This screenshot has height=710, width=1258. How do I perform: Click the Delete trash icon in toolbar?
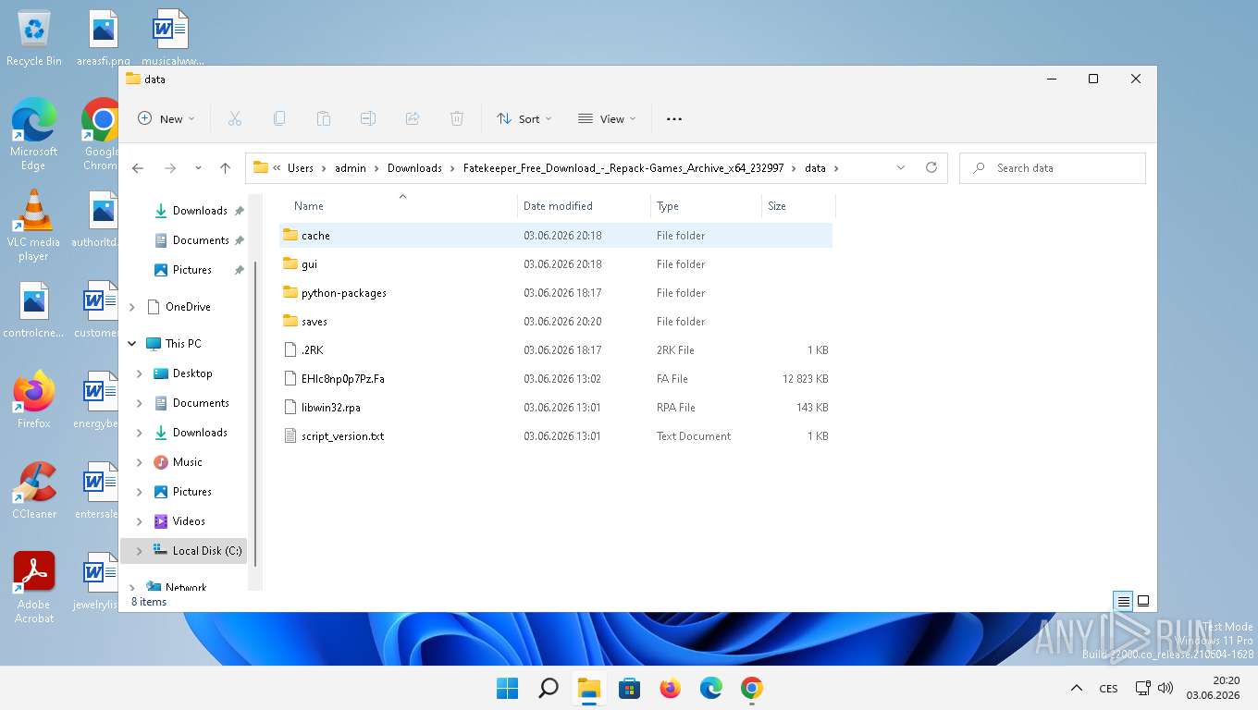[457, 118]
